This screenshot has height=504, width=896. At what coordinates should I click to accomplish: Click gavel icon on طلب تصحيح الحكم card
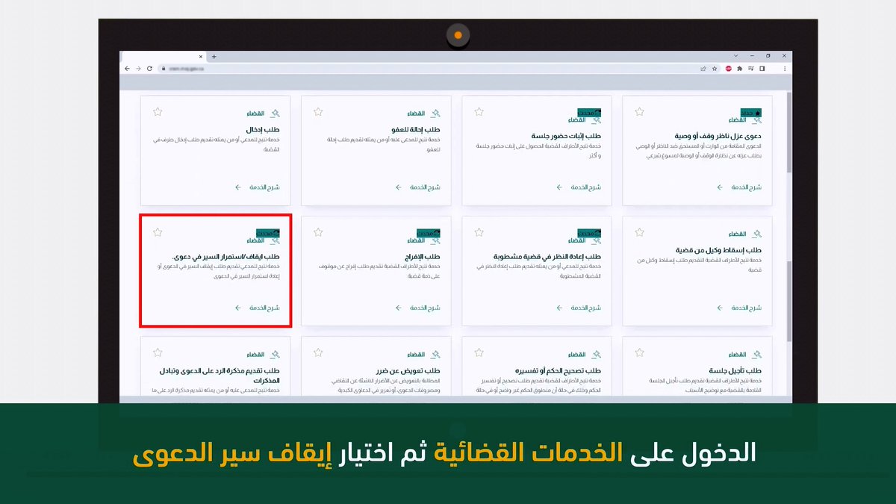click(596, 354)
